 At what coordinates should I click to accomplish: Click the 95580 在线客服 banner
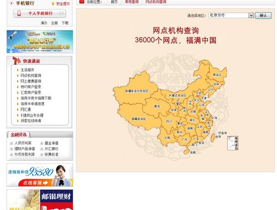click(40, 175)
